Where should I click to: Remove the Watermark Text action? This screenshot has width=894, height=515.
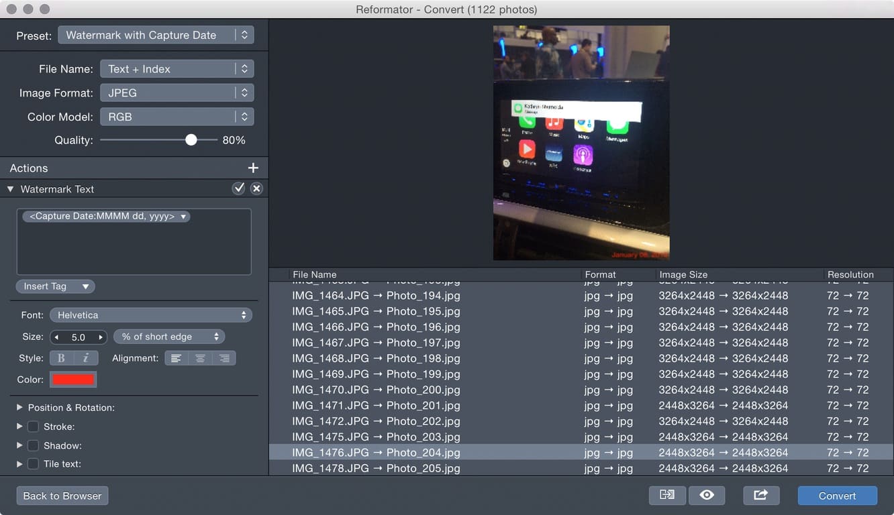click(x=256, y=189)
